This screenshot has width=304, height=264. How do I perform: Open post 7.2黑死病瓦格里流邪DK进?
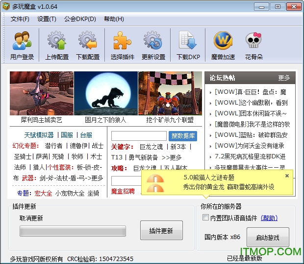pyautogui.click(x=250, y=156)
